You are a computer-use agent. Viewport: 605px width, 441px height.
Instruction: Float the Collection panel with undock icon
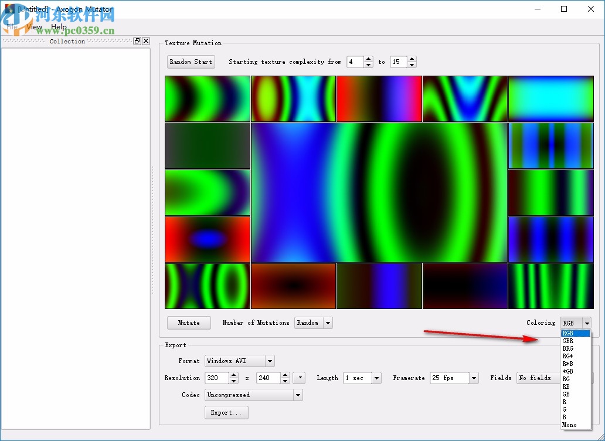[137, 41]
